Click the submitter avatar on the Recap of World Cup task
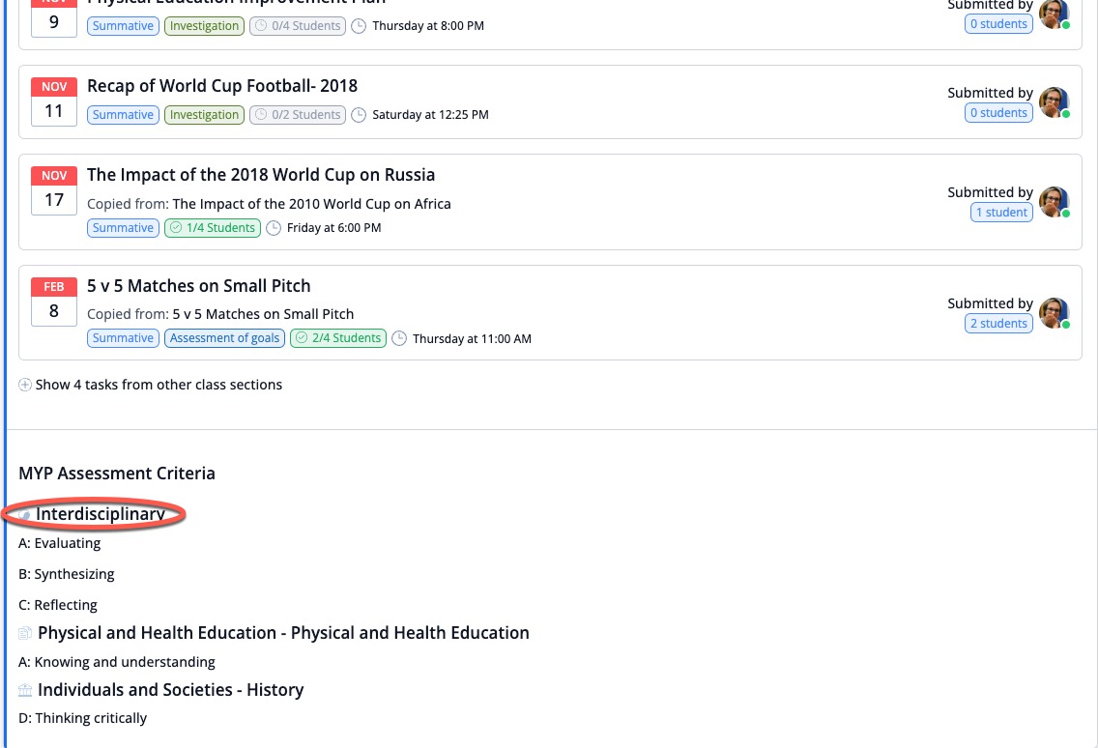This screenshot has width=1098, height=748. [1054, 101]
